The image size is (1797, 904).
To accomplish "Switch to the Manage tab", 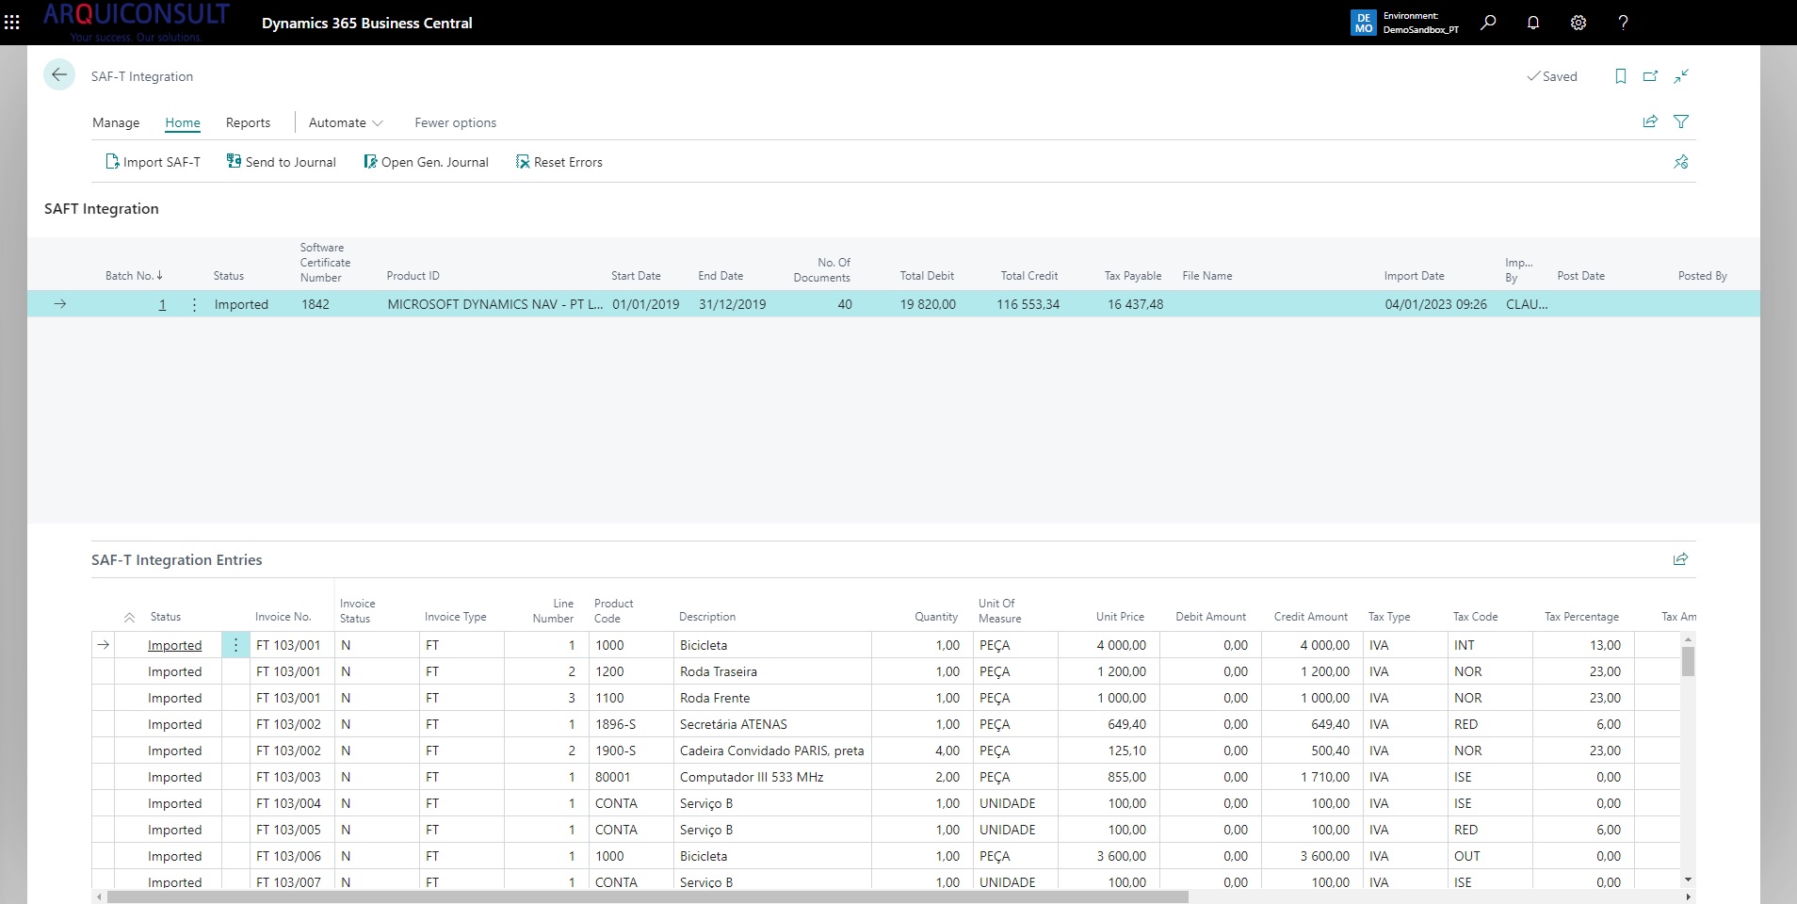I will (x=116, y=122).
